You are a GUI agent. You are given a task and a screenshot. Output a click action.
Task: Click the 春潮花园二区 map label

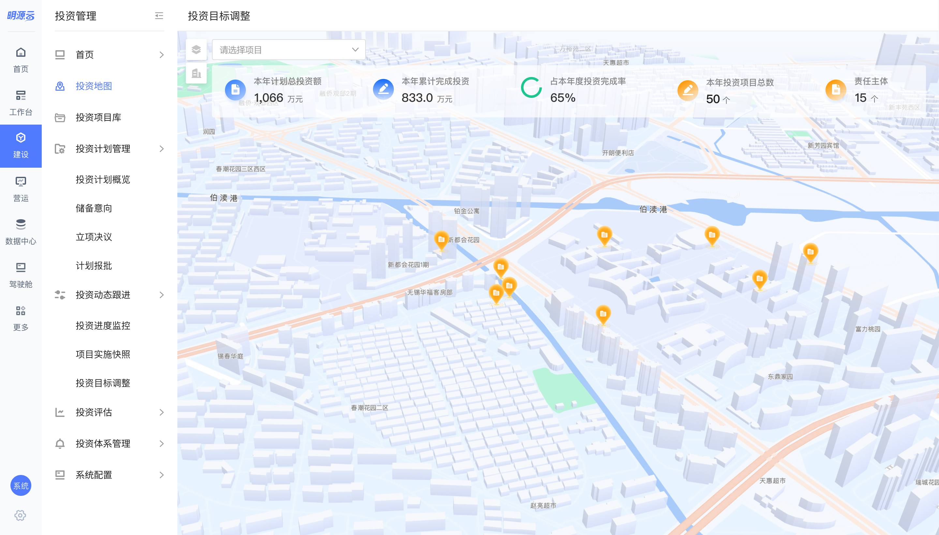369,407
